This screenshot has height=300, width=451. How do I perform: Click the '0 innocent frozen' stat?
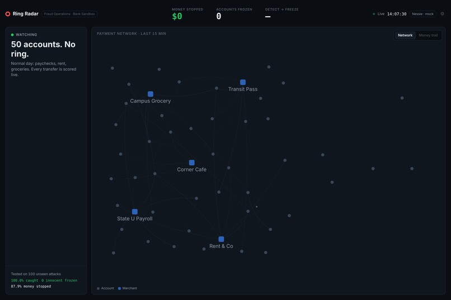[59, 280]
